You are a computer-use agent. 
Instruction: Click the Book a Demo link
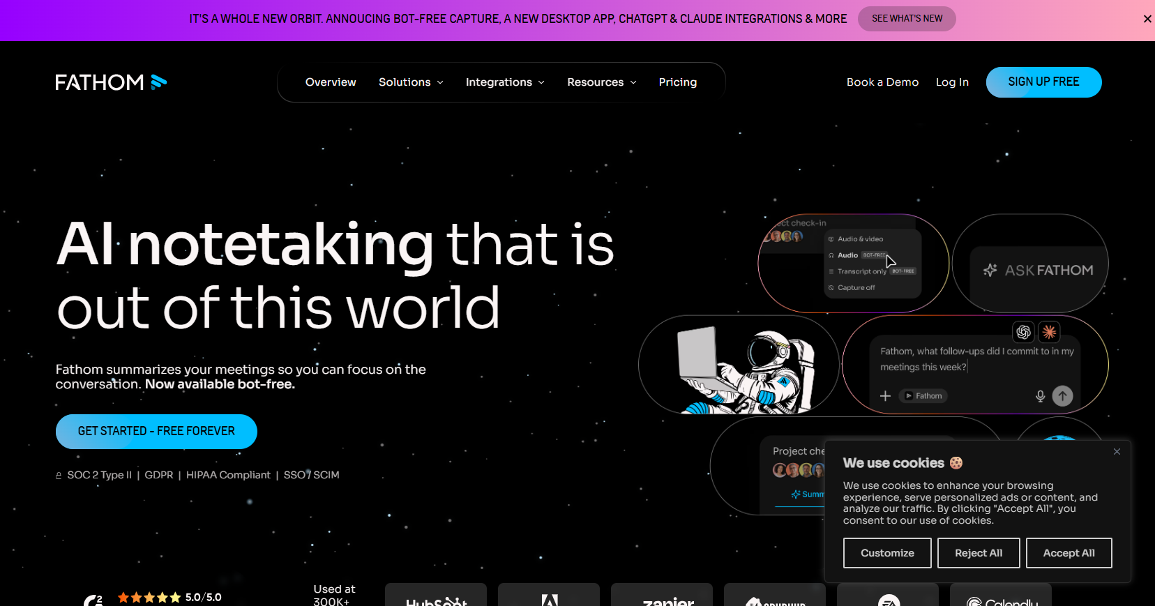coord(882,82)
